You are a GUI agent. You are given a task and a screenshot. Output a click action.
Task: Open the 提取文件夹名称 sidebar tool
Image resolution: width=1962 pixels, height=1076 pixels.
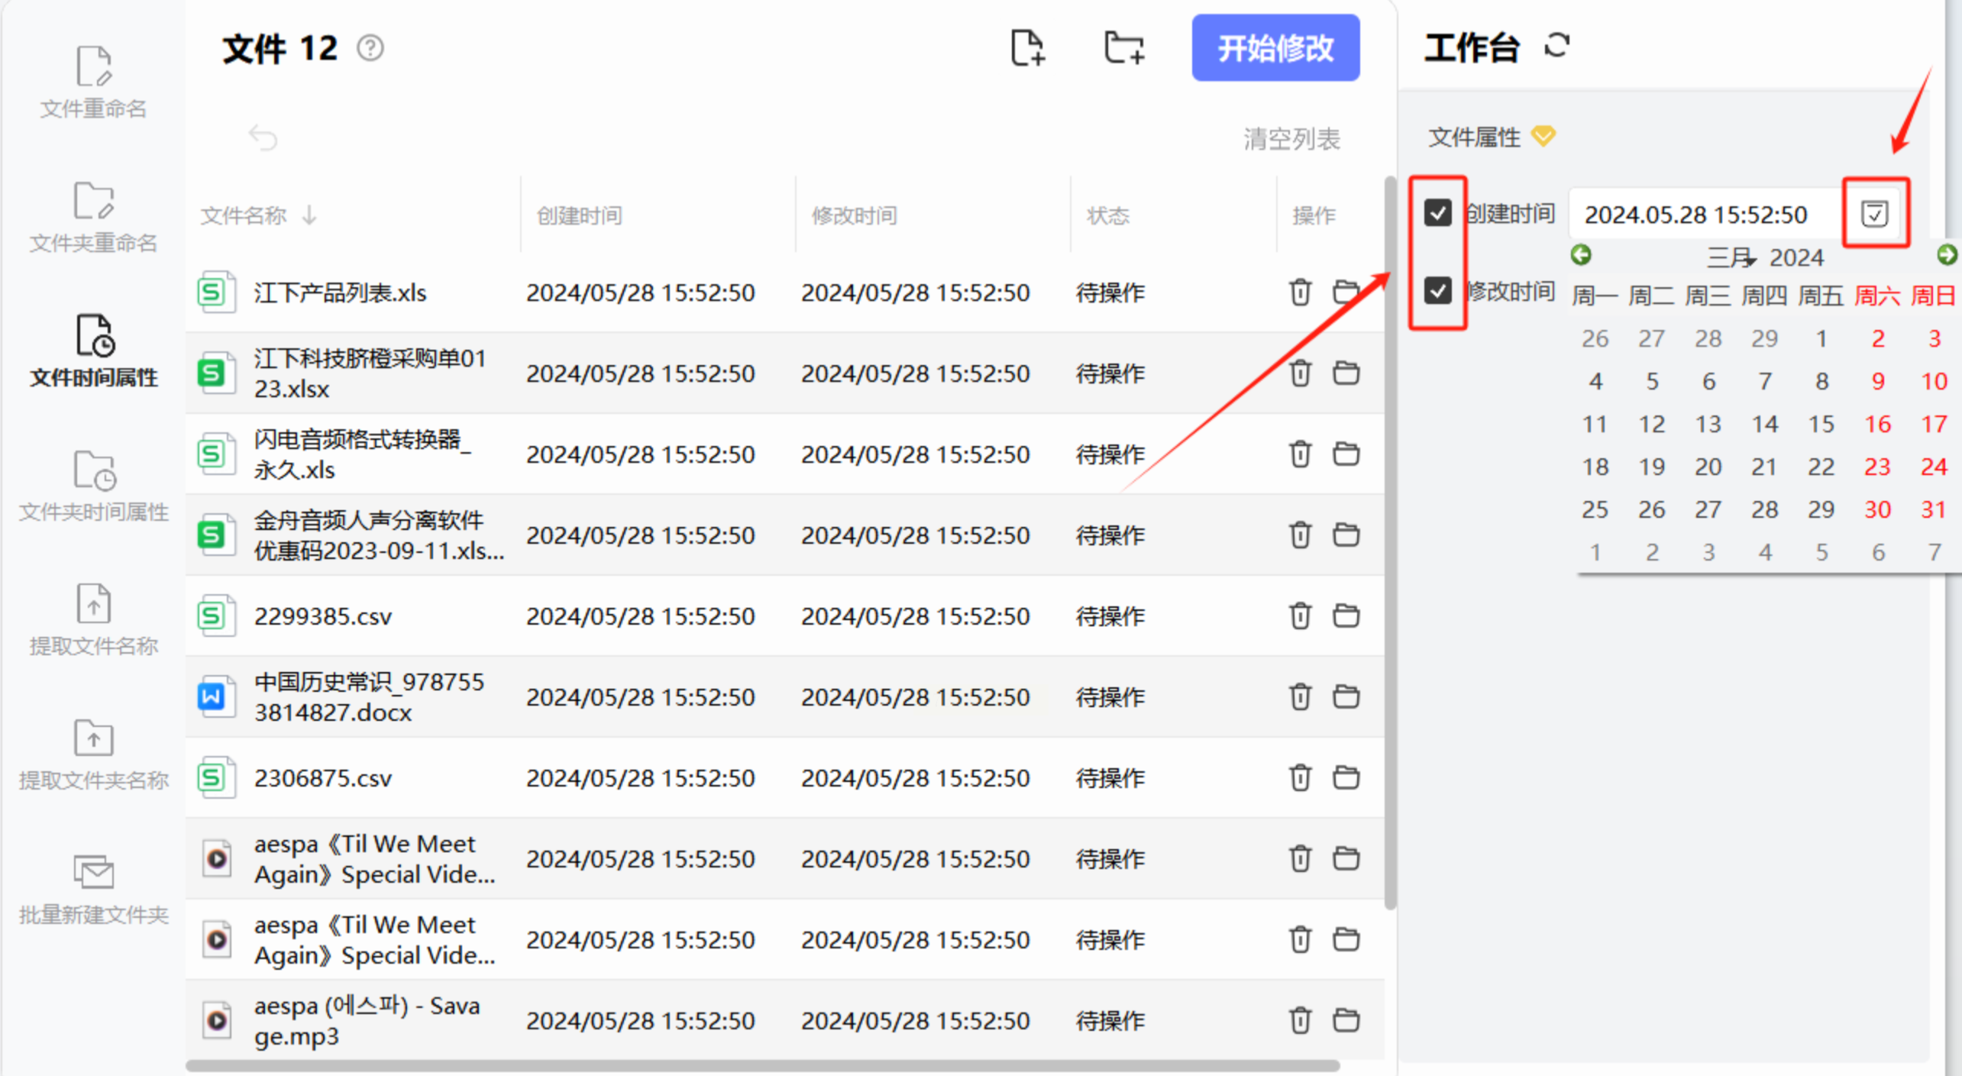coord(93,754)
